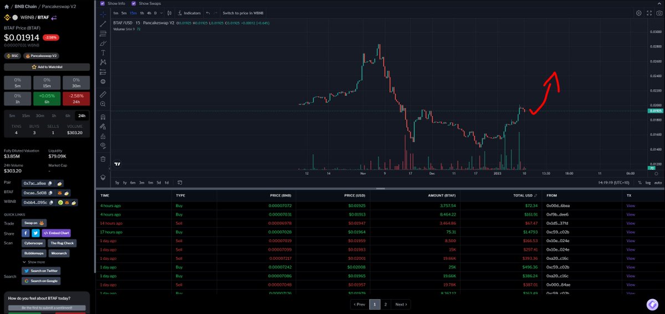Open chart settings gear icon

[x=638, y=13]
